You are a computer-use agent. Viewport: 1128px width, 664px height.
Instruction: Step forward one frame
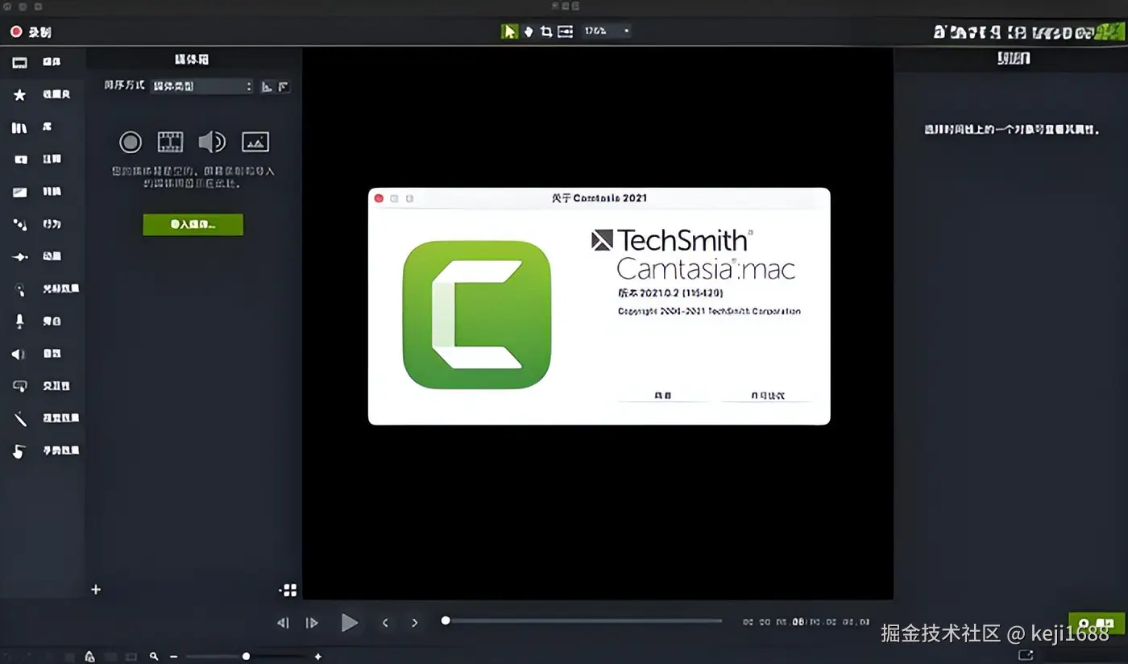tap(312, 623)
